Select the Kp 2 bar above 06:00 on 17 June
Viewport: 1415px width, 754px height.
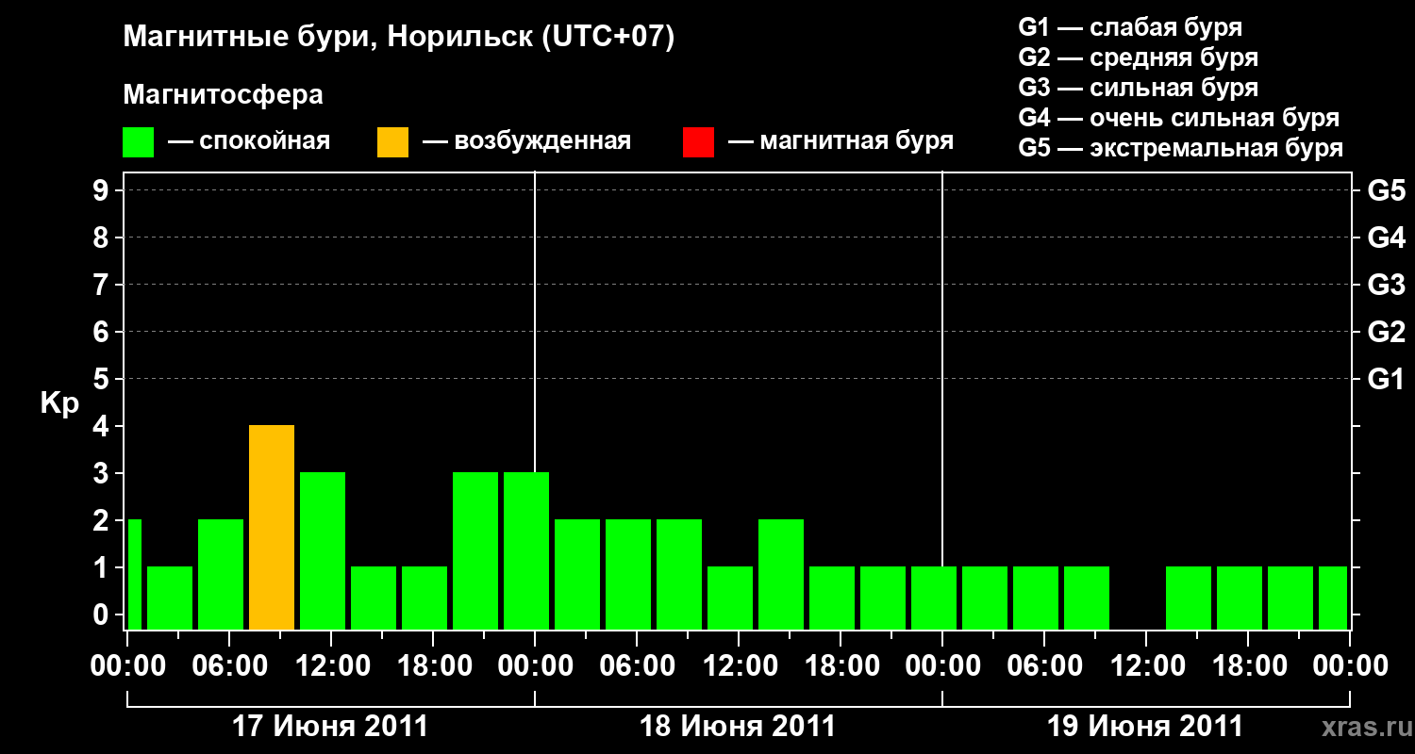click(x=221, y=574)
